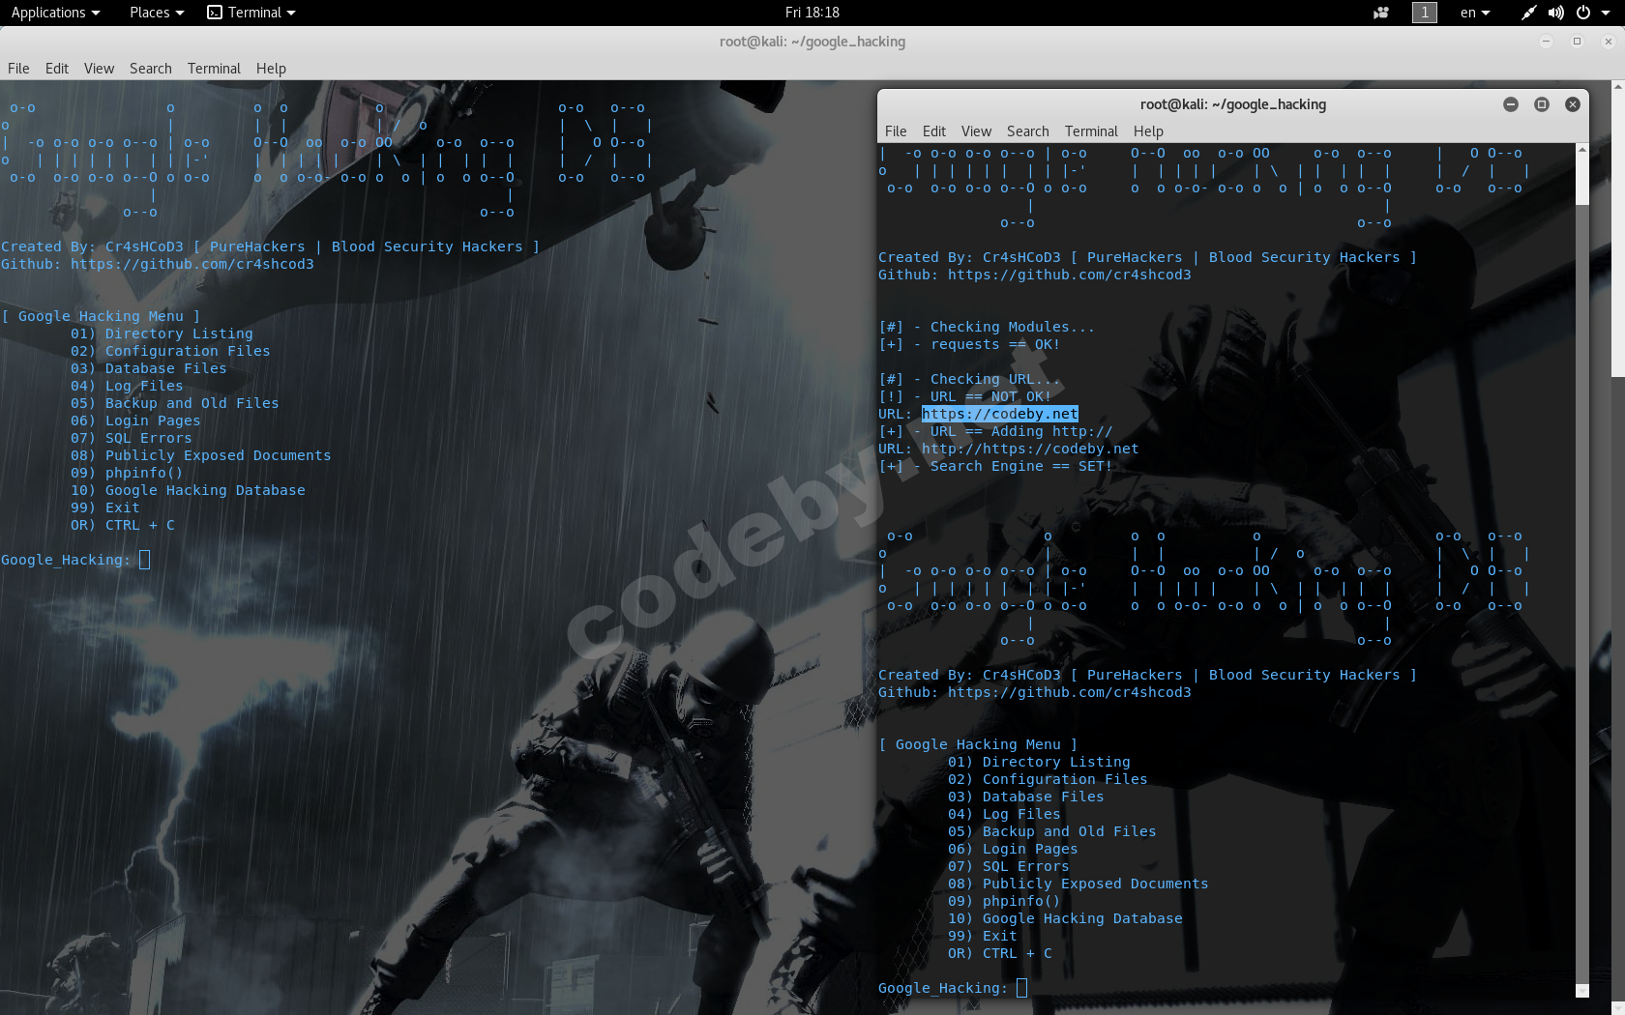Close the front terminal window
1625x1015 pixels.
(1573, 104)
